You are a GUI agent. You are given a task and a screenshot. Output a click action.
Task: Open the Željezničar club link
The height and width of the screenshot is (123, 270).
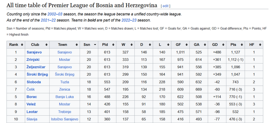36,67
